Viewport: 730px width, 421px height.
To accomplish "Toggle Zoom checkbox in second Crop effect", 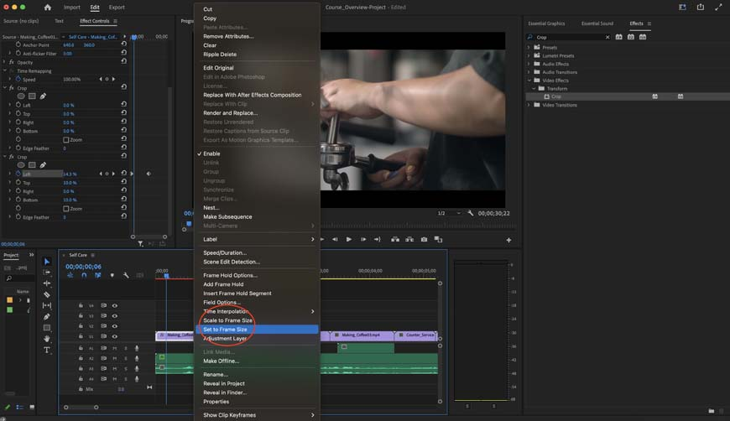I will [65, 209].
